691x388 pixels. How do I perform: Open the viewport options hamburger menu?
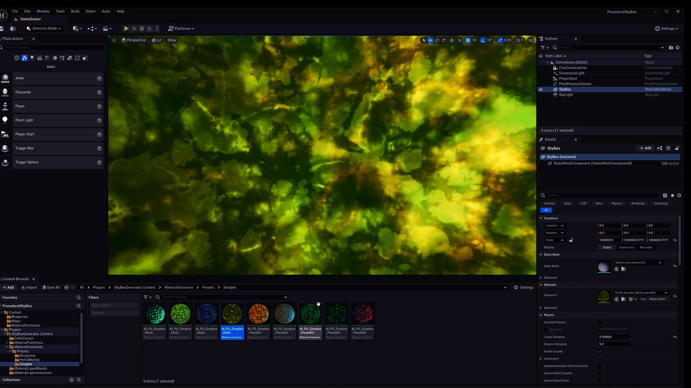pos(114,40)
